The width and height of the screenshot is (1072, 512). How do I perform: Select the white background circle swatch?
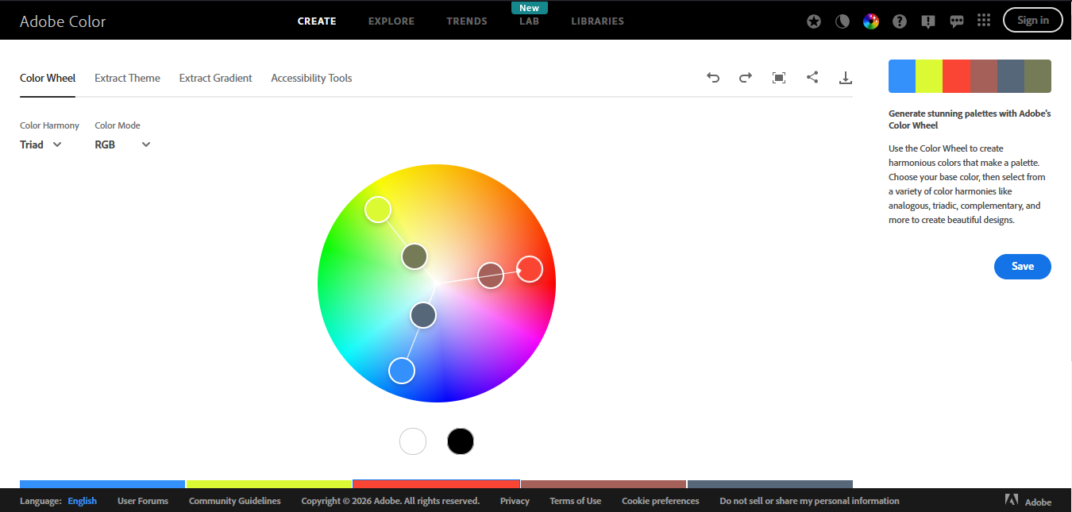tap(413, 441)
